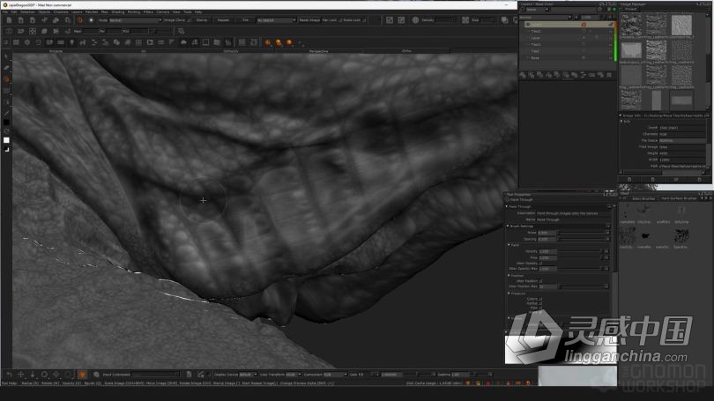Toggle Pressure Flow checkbox
The width and height of the screenshot is (714, 401).
[540, 308]
